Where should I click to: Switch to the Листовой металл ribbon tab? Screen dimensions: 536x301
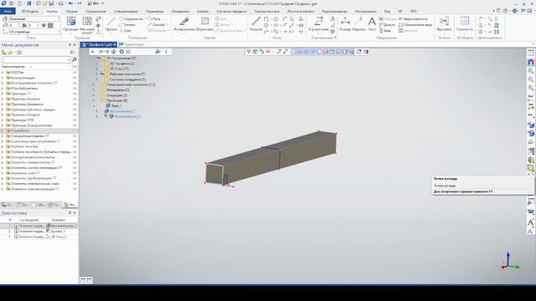pos(301,11)
